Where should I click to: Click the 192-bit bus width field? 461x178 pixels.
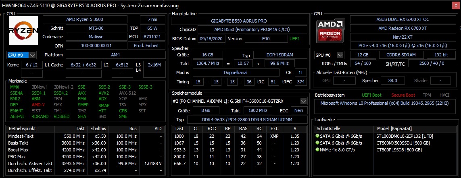(x=441, y=55)
